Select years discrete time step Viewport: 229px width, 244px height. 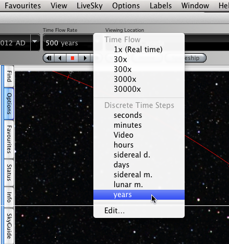tap(139, 194)
